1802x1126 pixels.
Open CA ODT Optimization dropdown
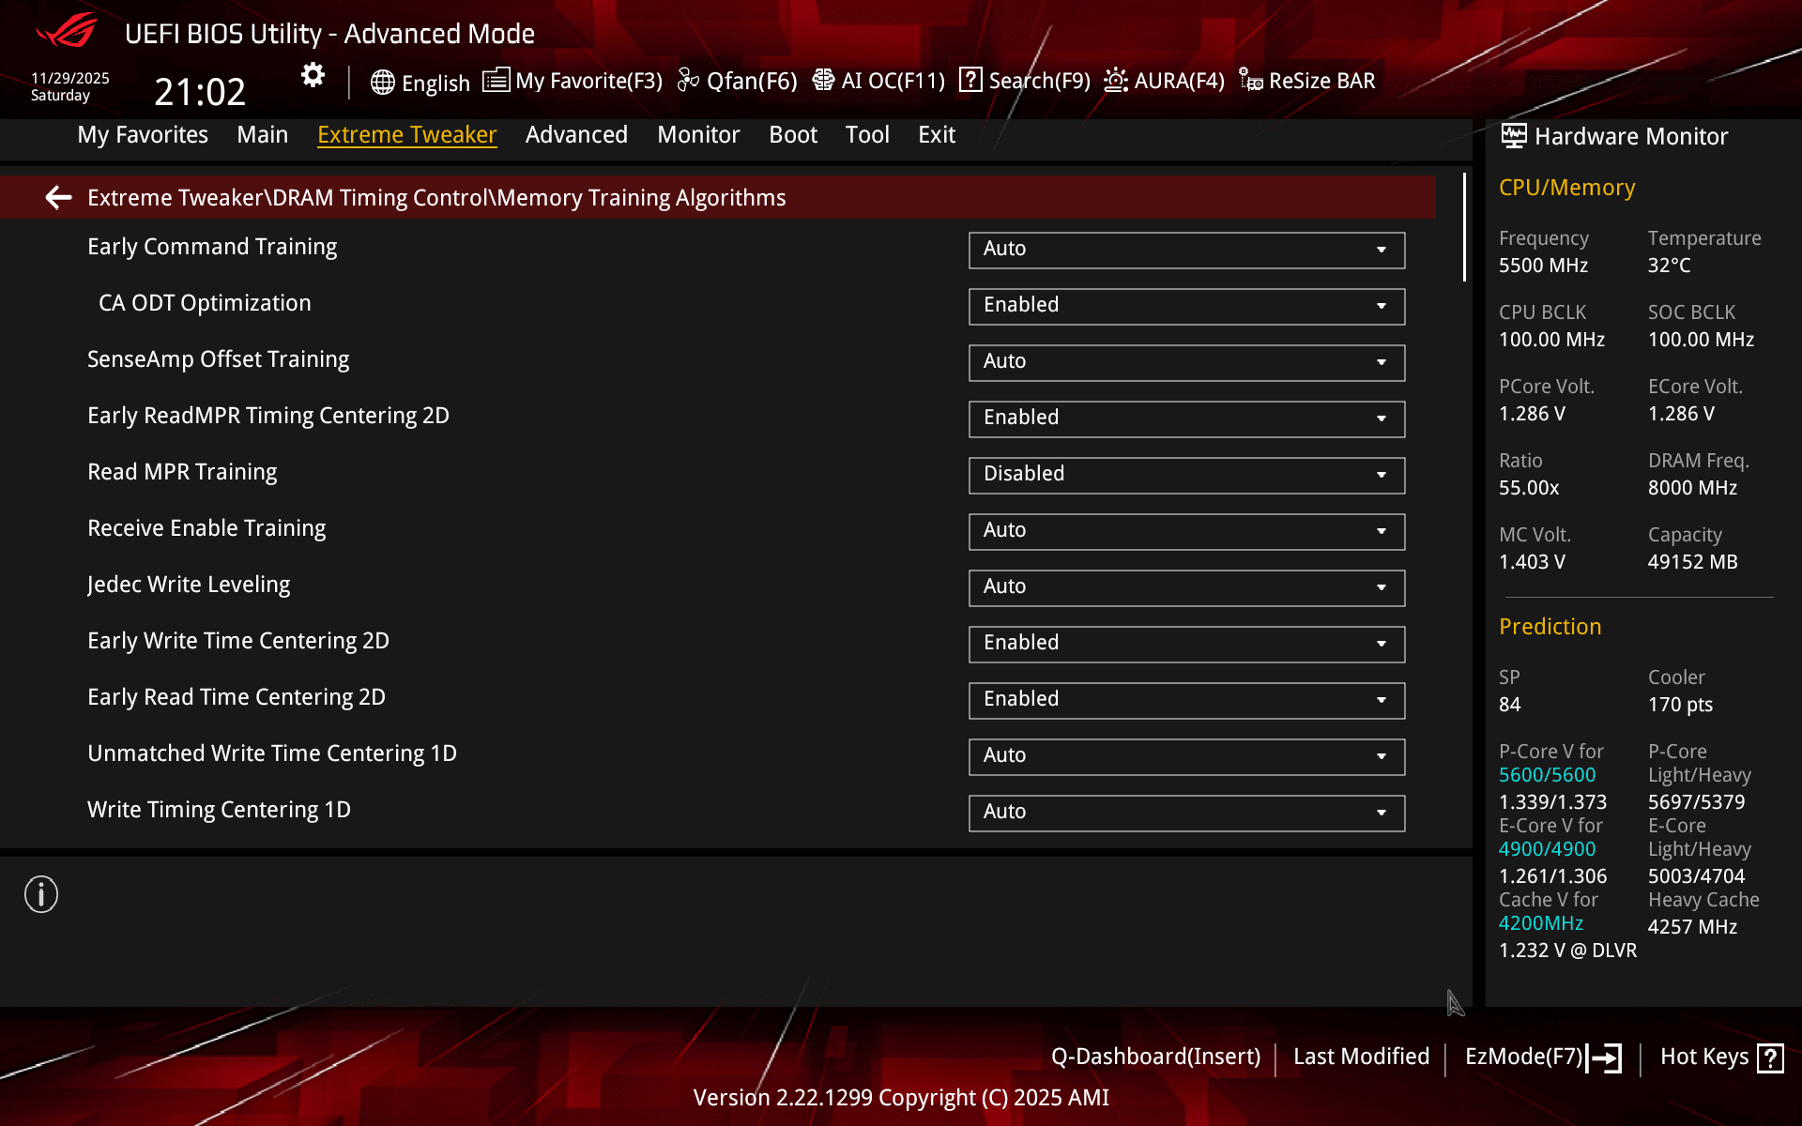(x=1186, y=306)
